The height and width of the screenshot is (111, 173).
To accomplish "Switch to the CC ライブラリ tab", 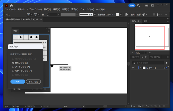I will (x=155, y=57).
